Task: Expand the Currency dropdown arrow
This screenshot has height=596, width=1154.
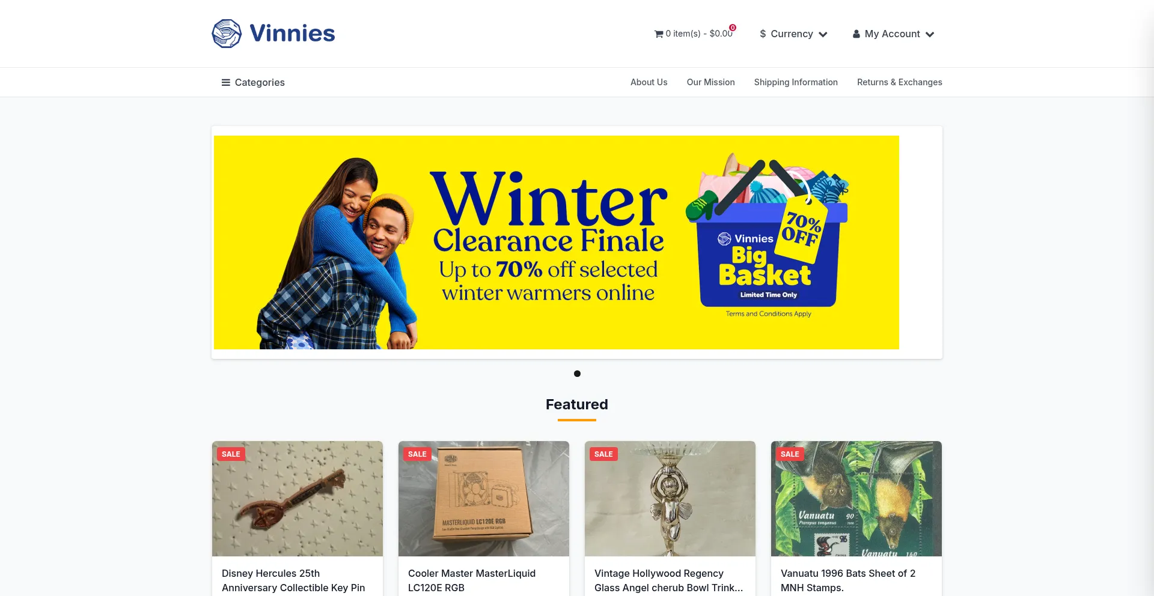Action: (823, 35)
